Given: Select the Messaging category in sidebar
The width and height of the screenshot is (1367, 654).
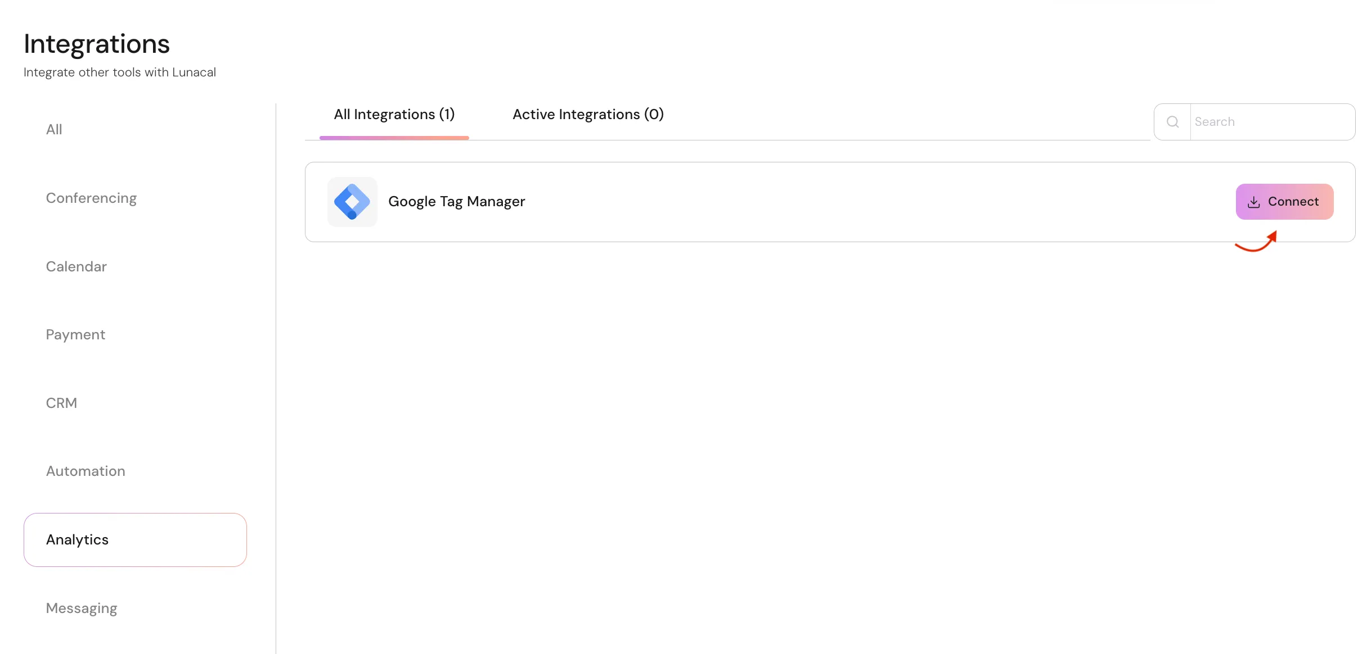Looking at the screenshot, I should pos(82,608).
